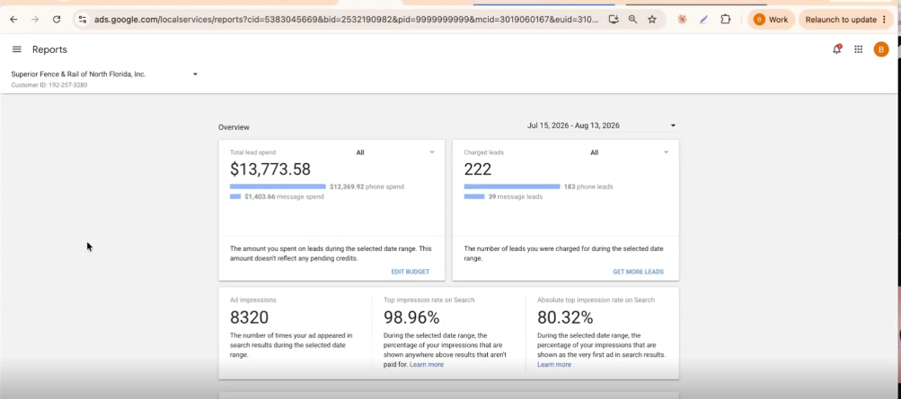The height and width of the screenshot is (399, 901).
Task: Click the $1,403.66 message spend label
Action: click(284, 196)
